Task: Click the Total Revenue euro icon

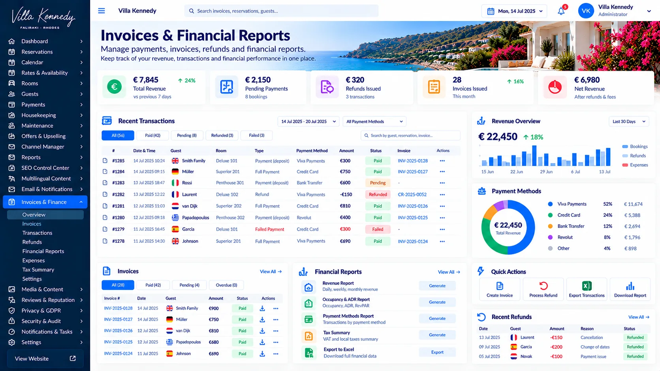Action: pyautogui.click(x=114, y=86)
